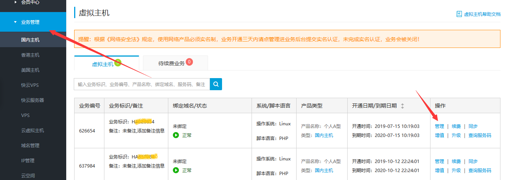The width and height of the screenshot is (505, 180).
Task: Open 香港主机 in the sidebar
Action: 30,55
